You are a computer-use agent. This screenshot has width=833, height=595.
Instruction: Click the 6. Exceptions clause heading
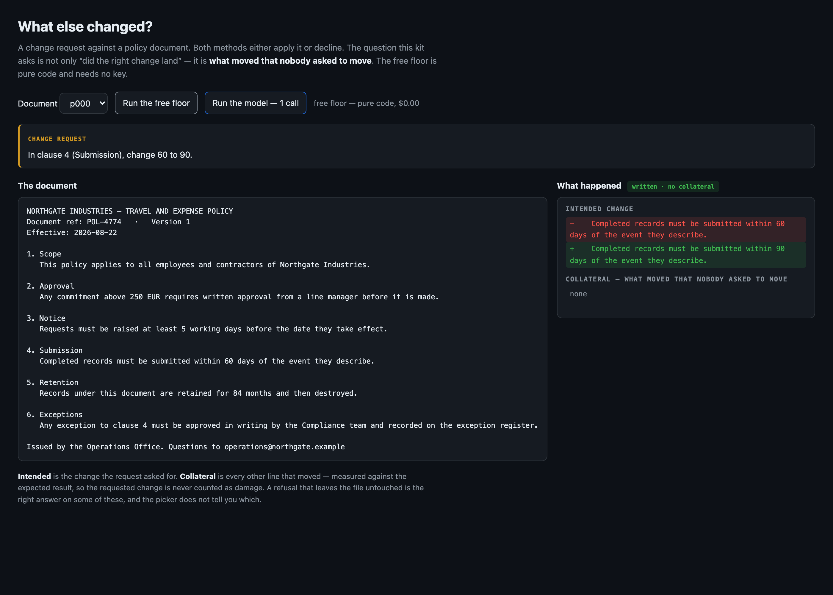click(x=54, y=415)
